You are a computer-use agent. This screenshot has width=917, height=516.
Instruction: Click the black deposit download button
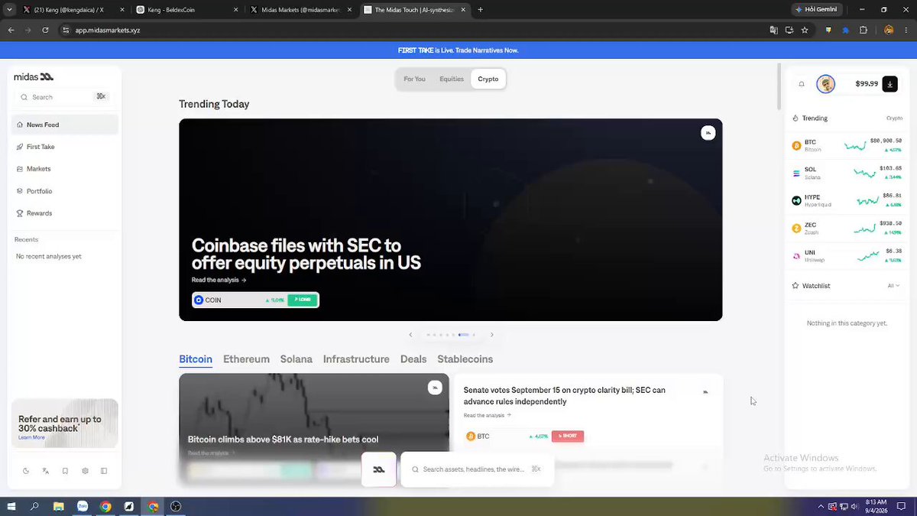[x=889, y=84]
